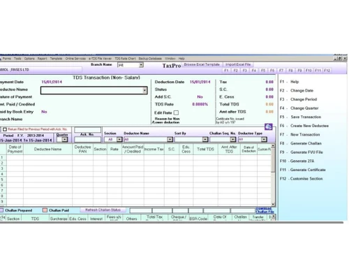Expand the Deductee Name filter dropdown
Screen dimensions: 349x262
(170, 139)
